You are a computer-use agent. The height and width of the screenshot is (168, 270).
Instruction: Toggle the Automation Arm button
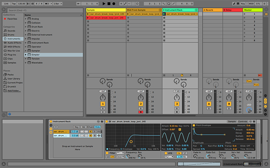click(125, 3)
